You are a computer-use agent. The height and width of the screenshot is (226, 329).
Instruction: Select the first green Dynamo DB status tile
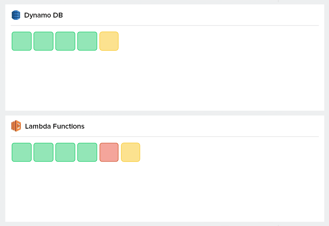pos(22,41)
